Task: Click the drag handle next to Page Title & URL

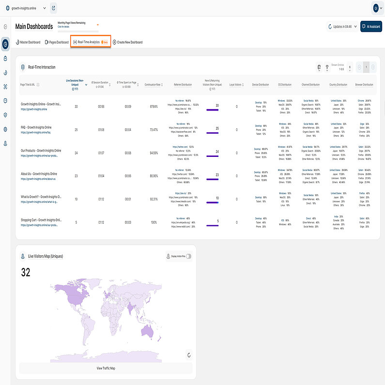Action: [38, 85]
